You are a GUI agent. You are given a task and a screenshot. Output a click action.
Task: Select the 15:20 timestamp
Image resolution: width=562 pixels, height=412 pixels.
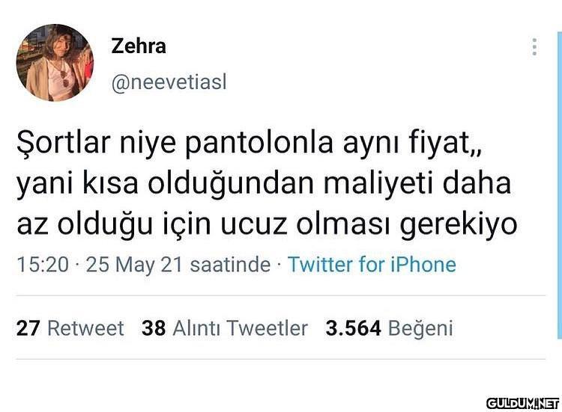coord(43,265)
